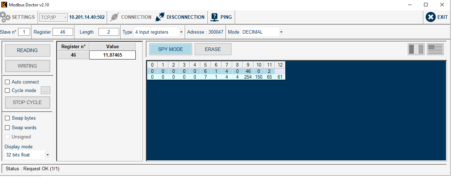Click the Value column header

point(112,46)
